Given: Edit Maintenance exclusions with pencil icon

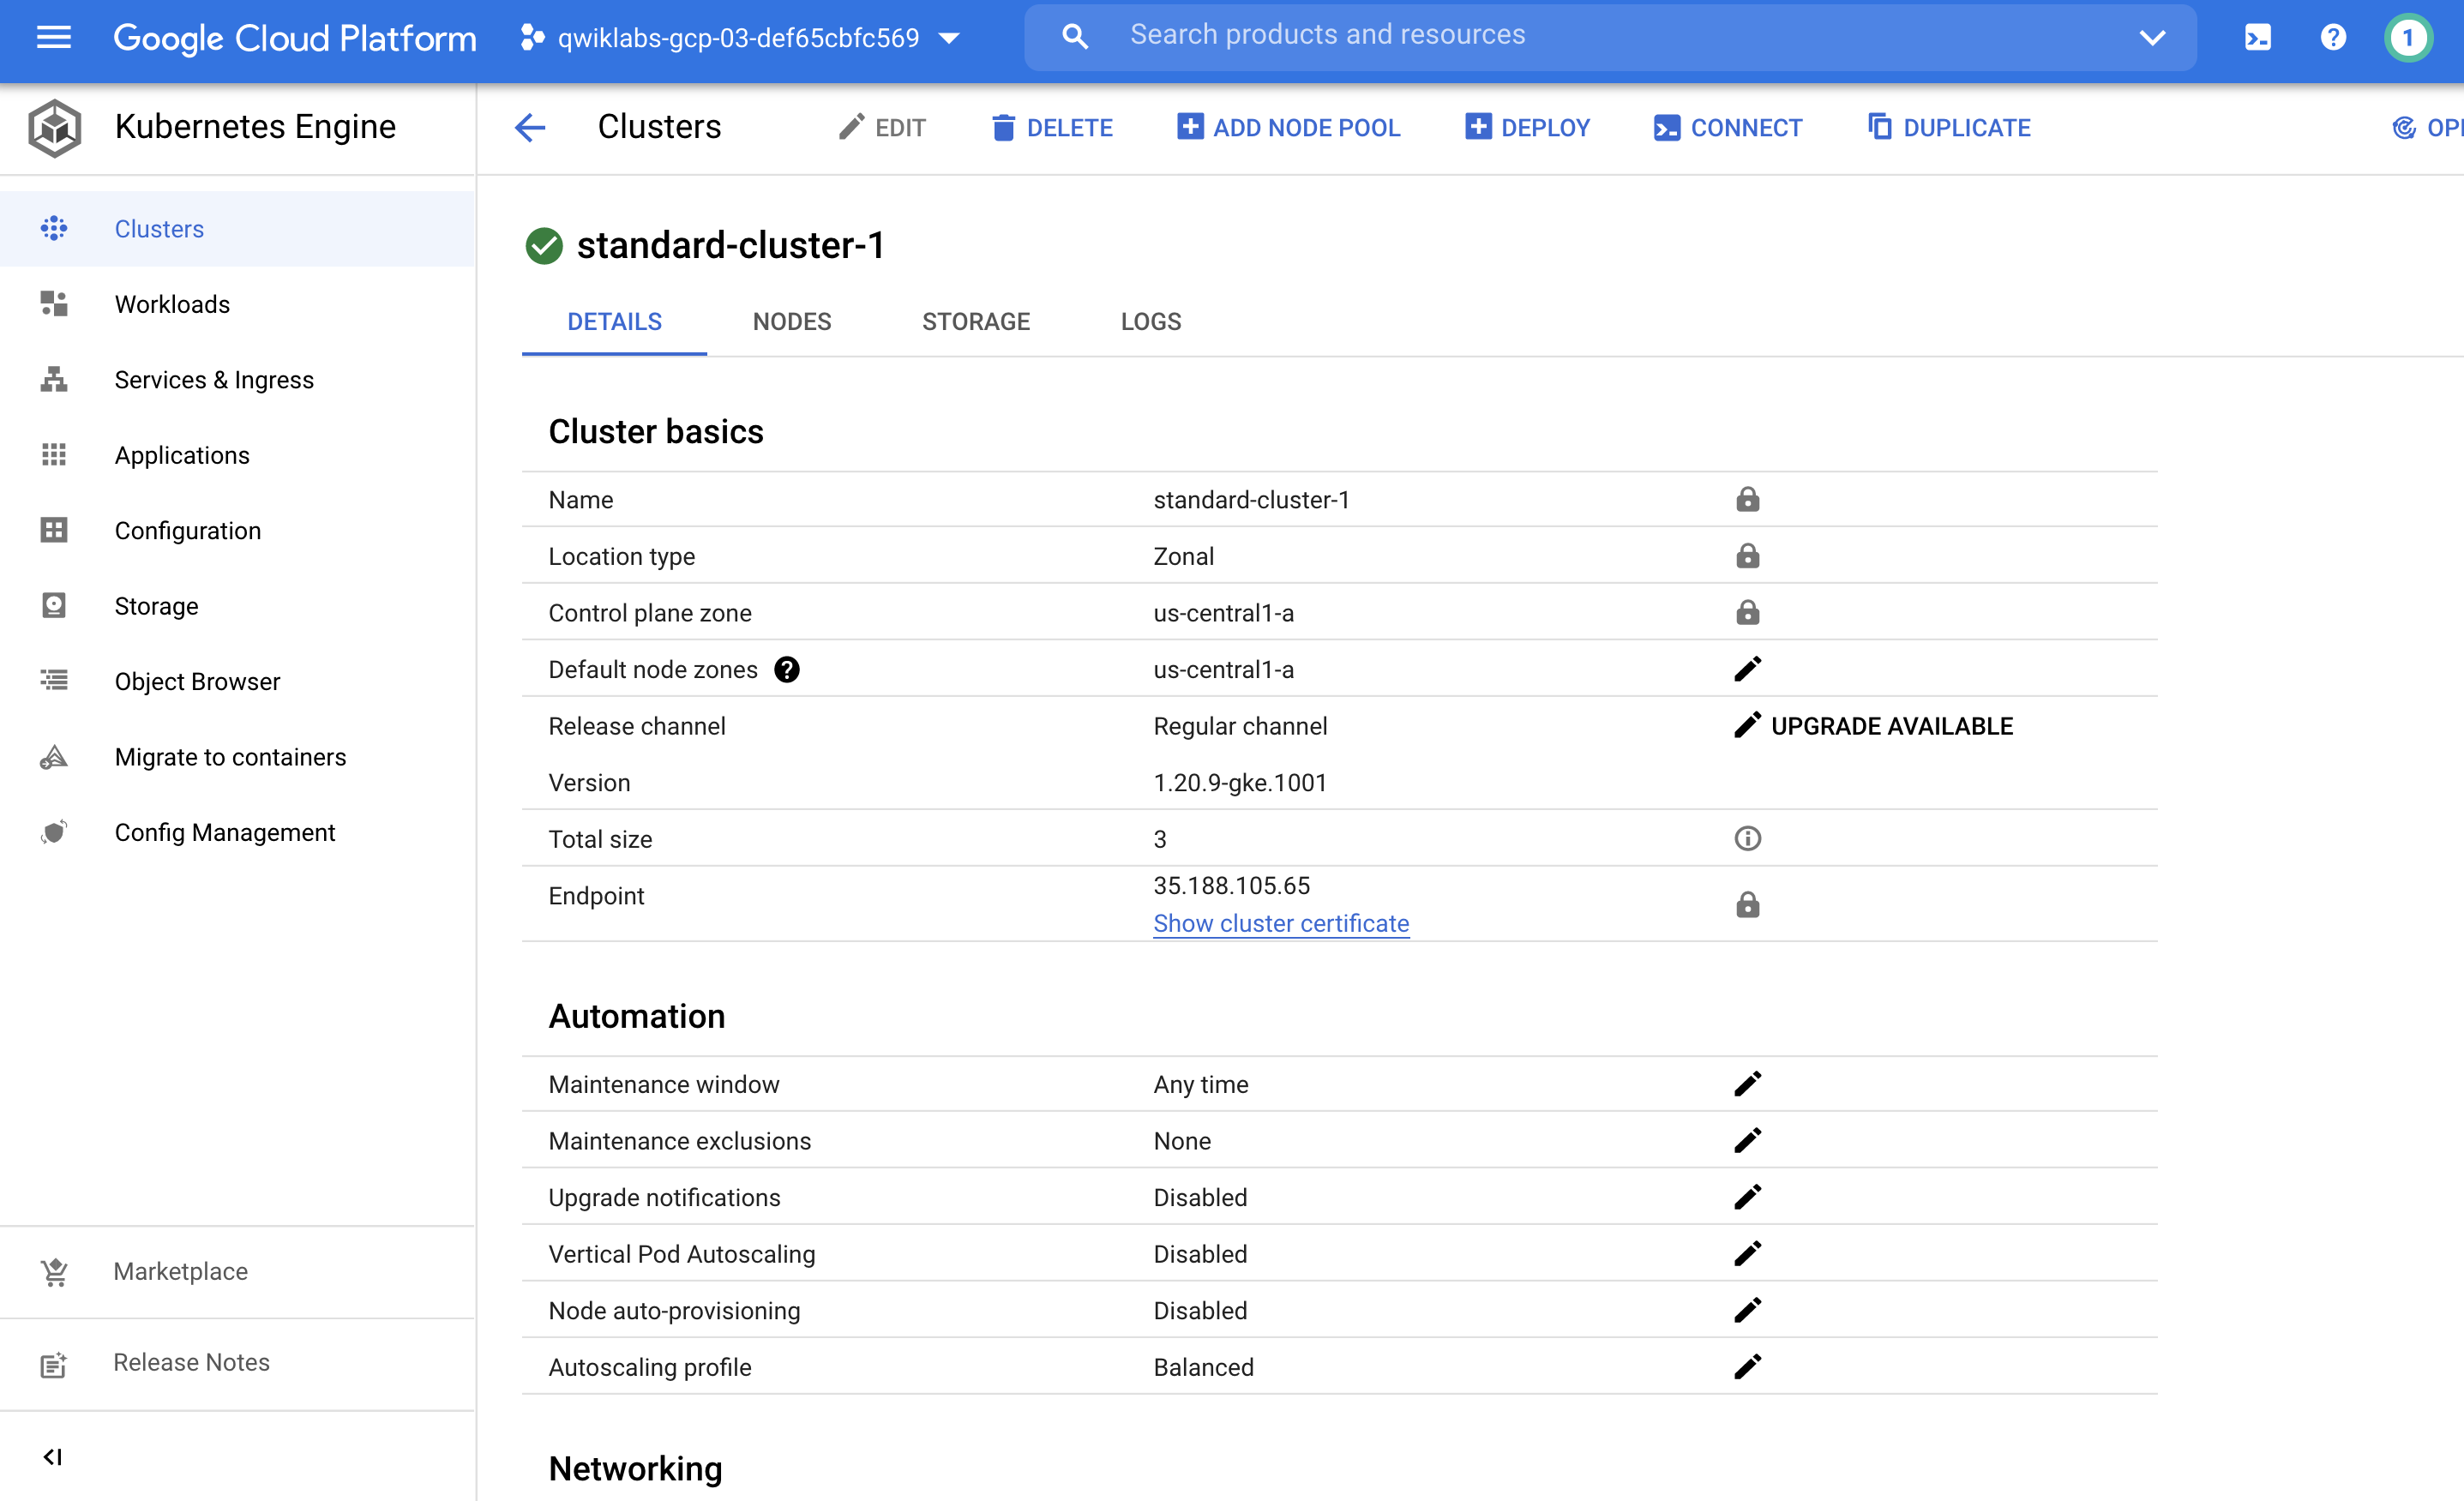Looking at the screenshot, I should (1747, 1141).
